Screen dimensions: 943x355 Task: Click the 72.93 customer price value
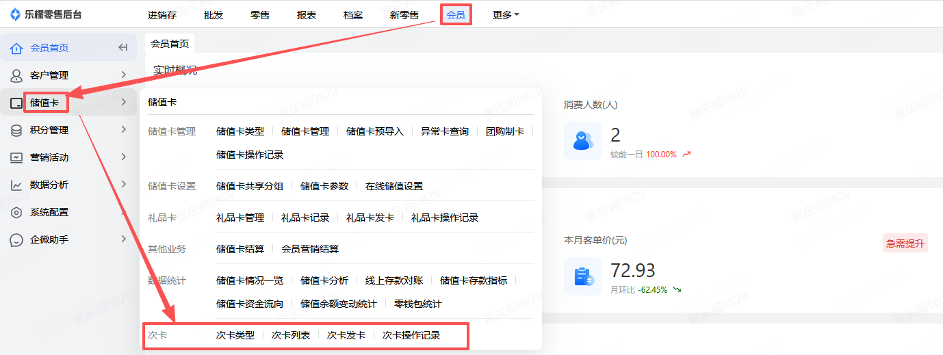(633, 270)
